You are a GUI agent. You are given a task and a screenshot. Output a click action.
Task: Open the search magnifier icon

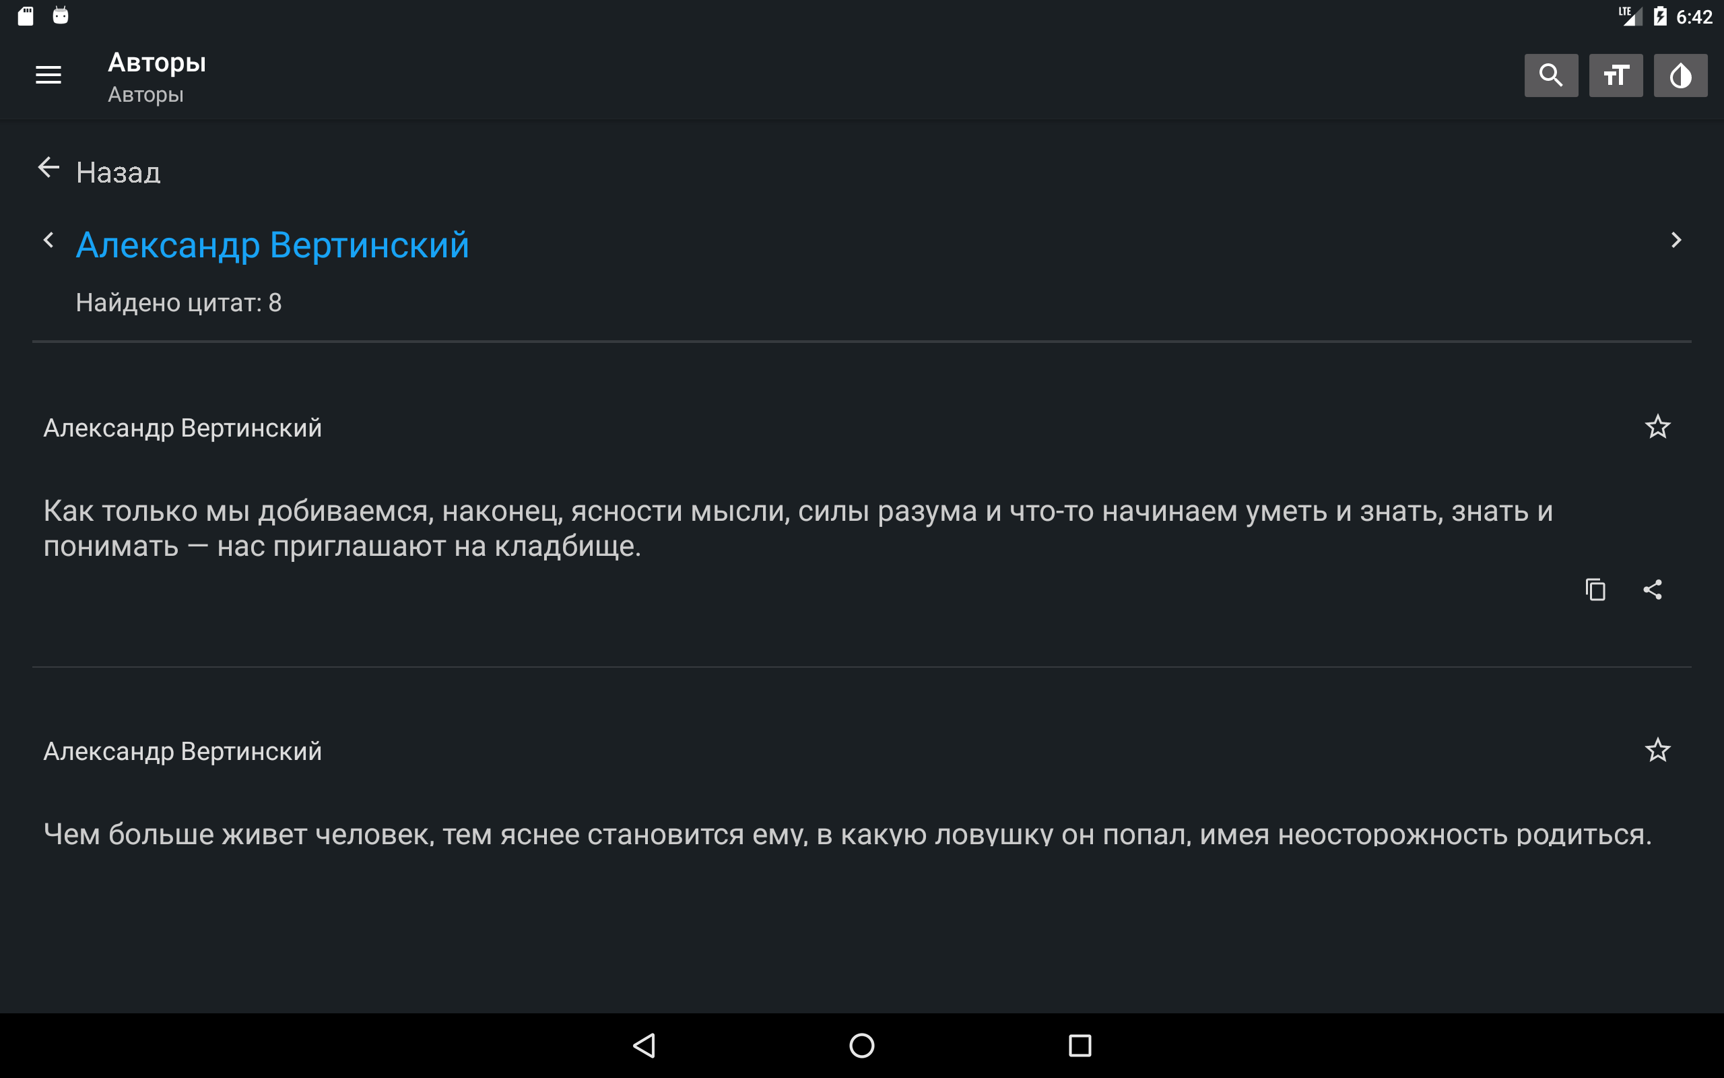[1551, 75]
